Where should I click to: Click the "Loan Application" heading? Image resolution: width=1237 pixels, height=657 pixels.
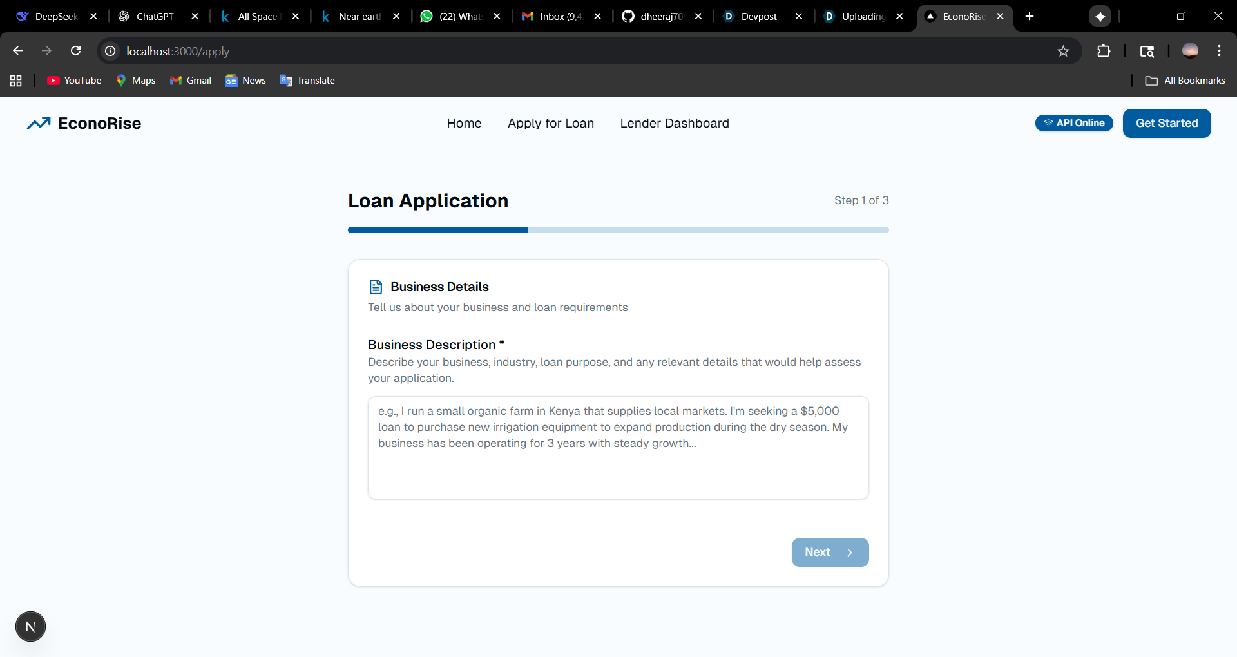tap(428, 201)
